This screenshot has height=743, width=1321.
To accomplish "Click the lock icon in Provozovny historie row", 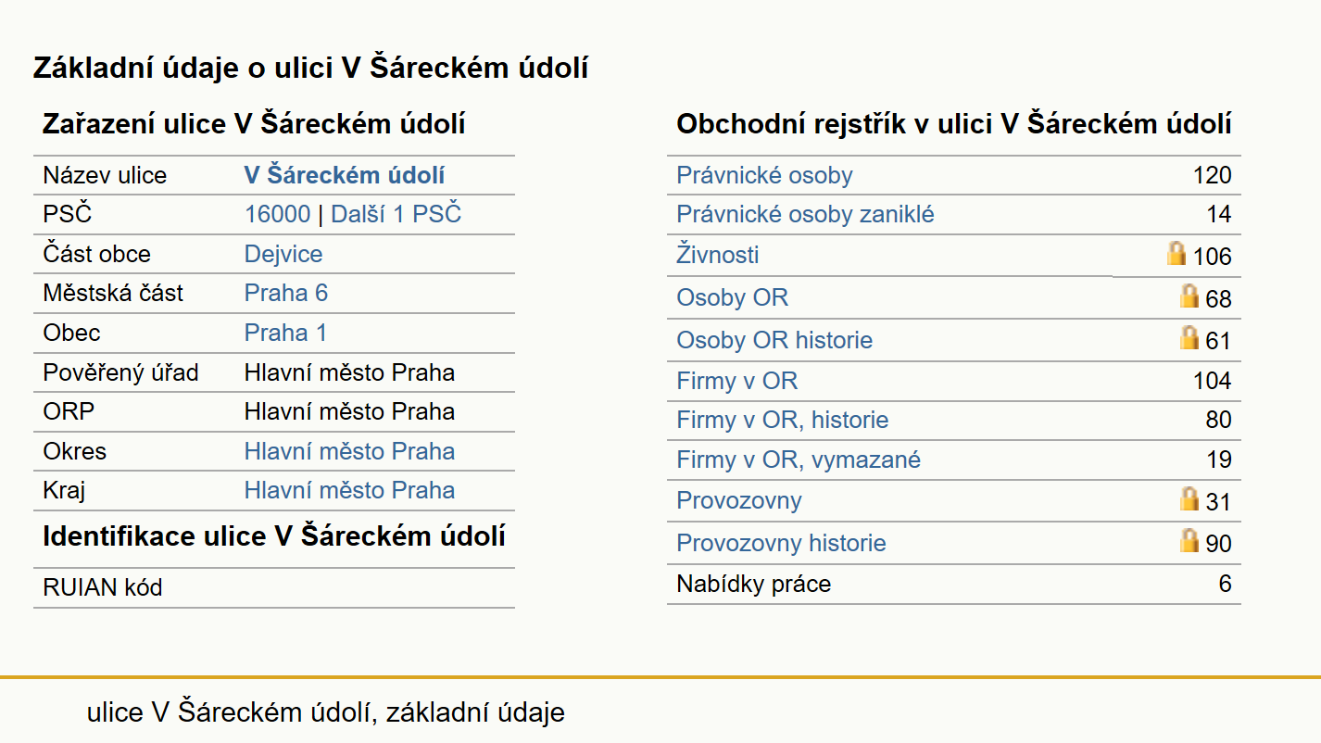I will click(1189, 540).
